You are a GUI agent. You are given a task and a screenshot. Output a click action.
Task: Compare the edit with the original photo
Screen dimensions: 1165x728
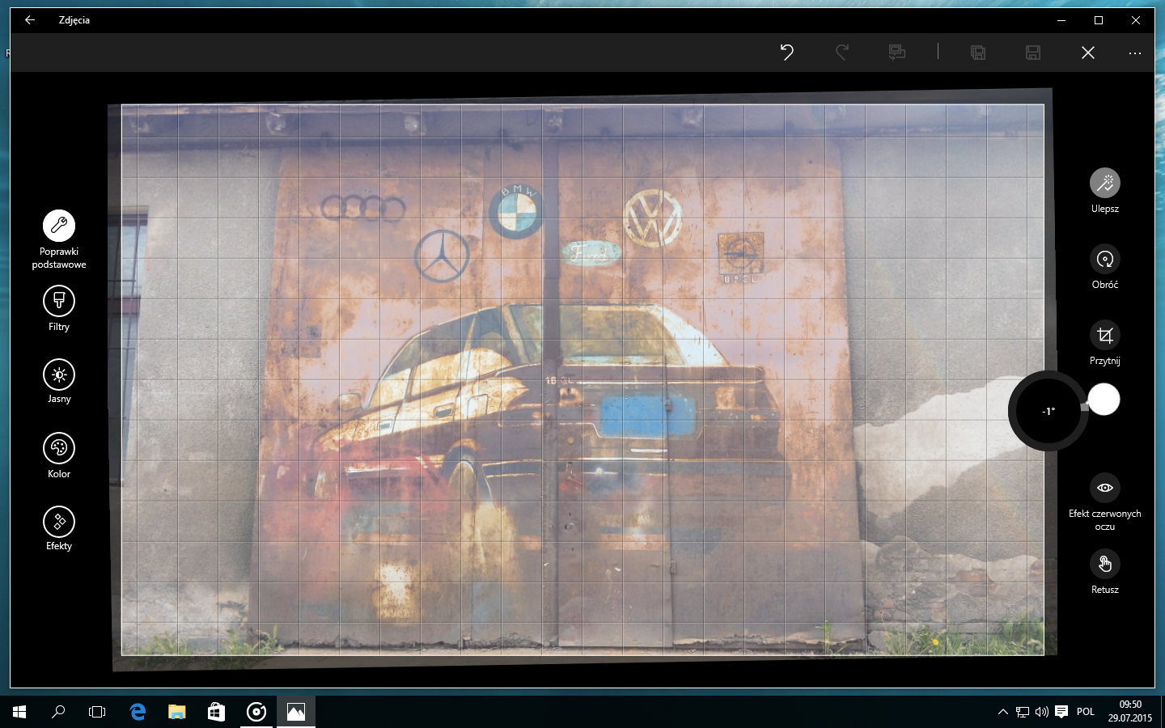tap(897, 53)
